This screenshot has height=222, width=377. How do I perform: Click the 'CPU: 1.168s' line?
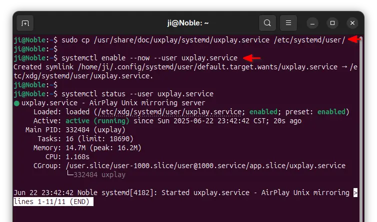point(67,157)
